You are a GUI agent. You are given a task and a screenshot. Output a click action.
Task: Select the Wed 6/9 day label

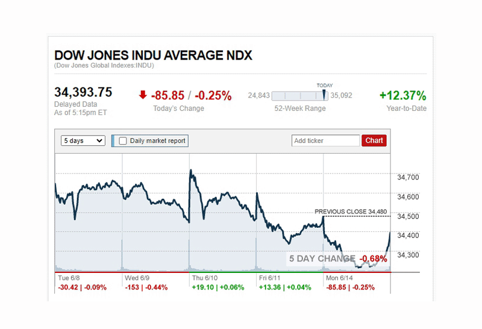(136, 278)
